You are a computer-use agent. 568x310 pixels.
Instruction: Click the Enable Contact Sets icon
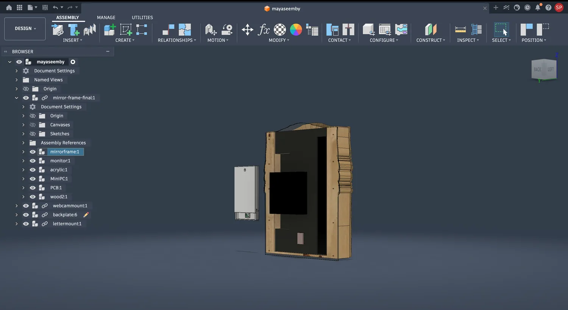coord(332,29)
